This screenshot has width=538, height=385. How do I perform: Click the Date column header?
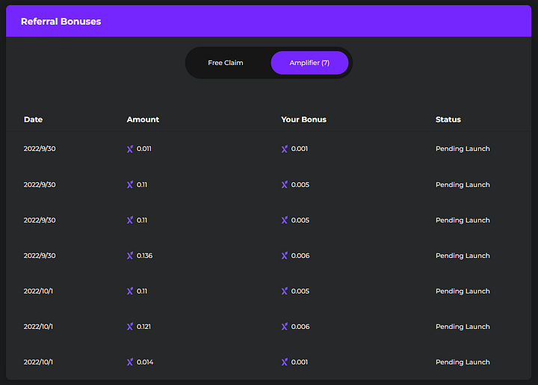pos(34,120)
